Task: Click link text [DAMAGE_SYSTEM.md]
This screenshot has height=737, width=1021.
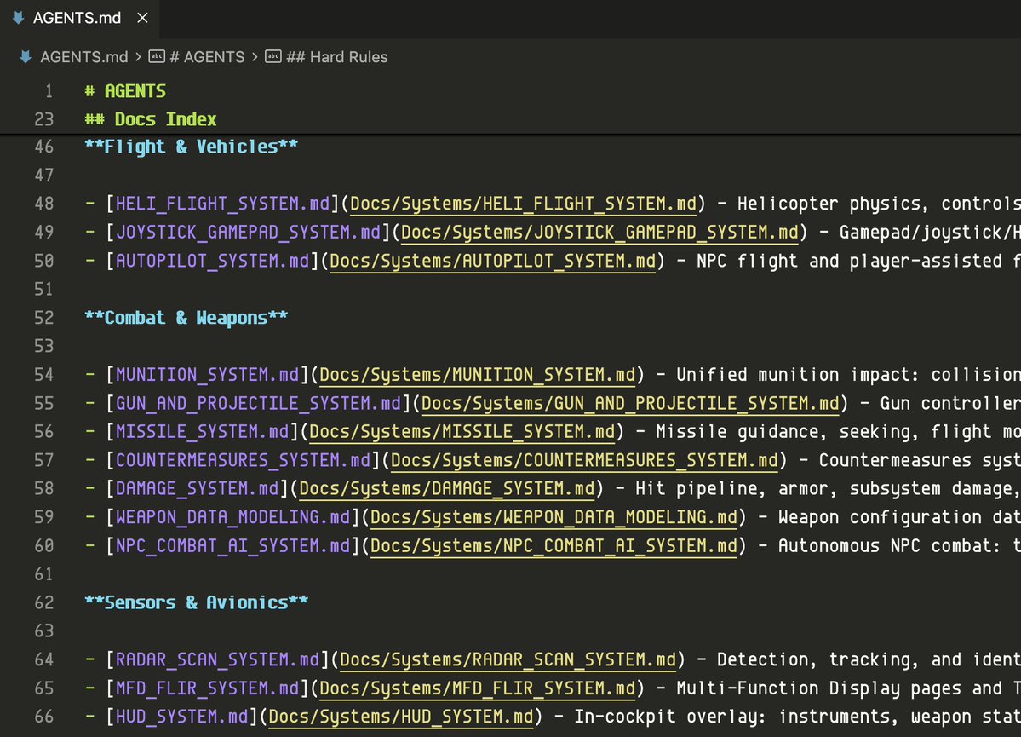Action: (198, 489)
